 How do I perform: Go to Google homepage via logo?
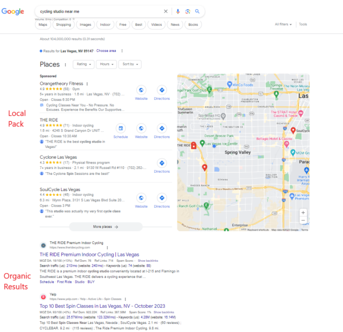[x=13, y=11]
